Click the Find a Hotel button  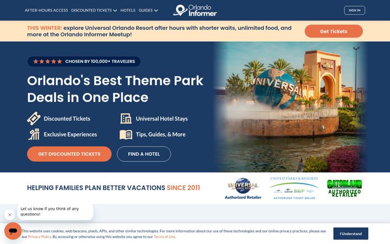pos(144,154)
